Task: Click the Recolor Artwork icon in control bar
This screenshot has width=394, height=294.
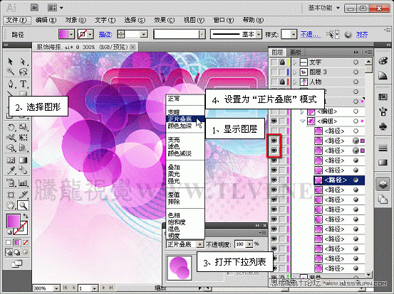Action: (348, 34)
